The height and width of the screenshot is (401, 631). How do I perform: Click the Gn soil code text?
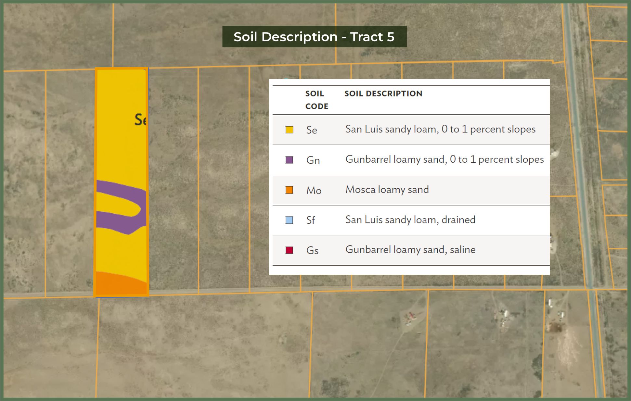[x=313, y=160]
